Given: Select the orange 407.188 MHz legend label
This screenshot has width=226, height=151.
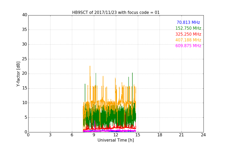Looking at the screenshot, I should (188, 40).
